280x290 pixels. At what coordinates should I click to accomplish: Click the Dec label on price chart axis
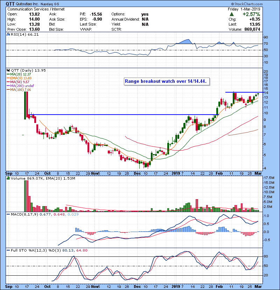click(137, 173)
